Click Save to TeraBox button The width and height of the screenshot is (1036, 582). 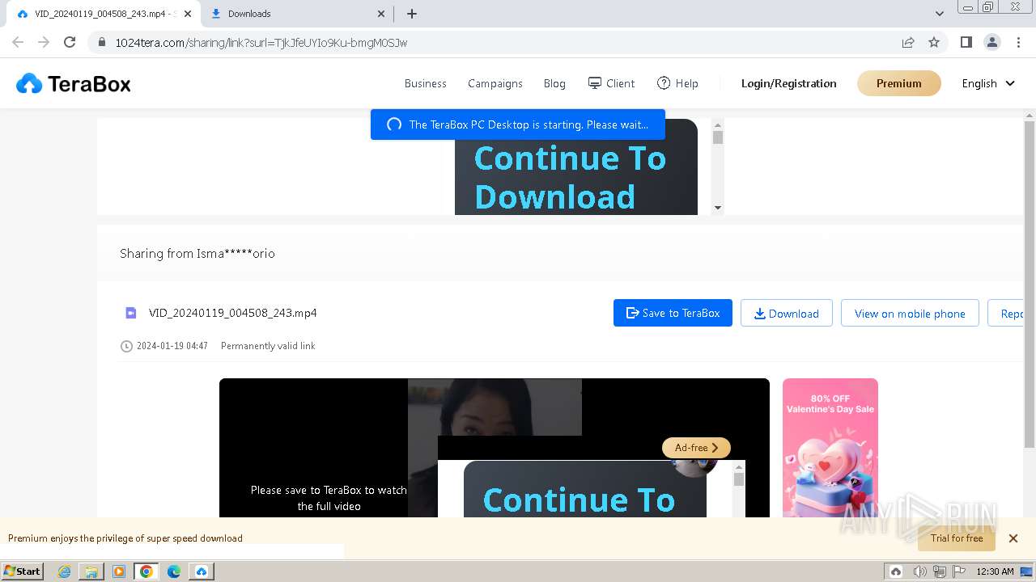(x=673, y=313)
